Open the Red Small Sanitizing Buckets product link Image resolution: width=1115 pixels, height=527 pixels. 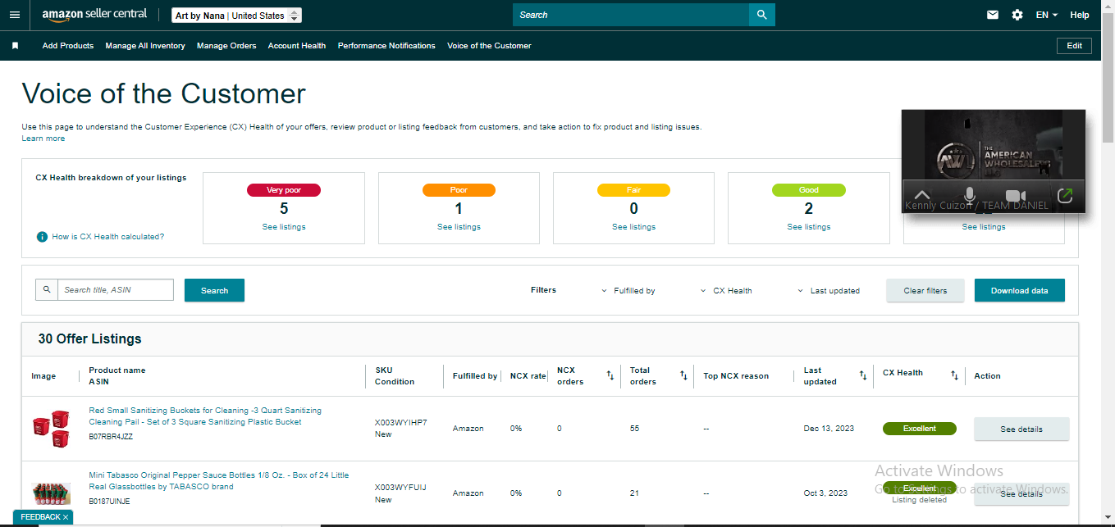coord(205,416)
